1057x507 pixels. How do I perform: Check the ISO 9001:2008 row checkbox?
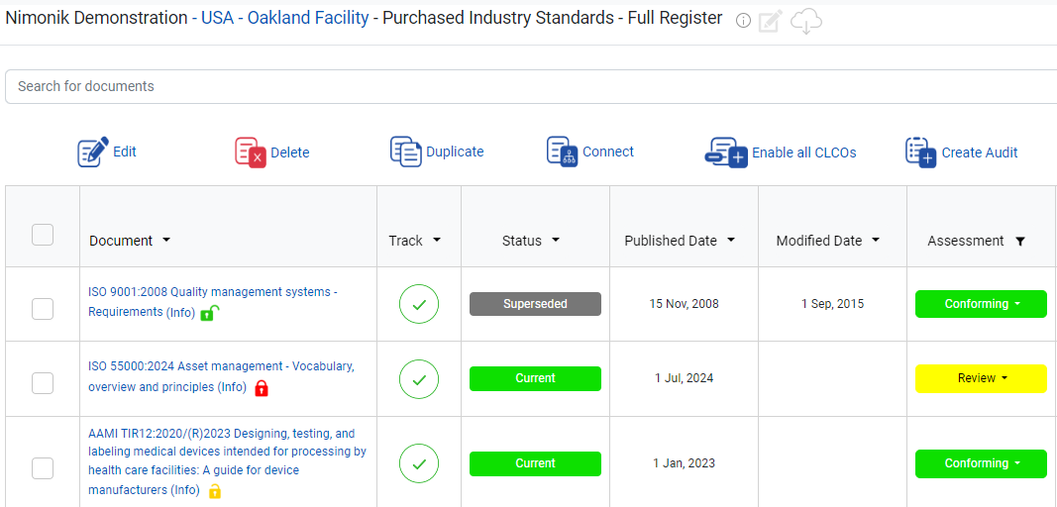point(43,309)
